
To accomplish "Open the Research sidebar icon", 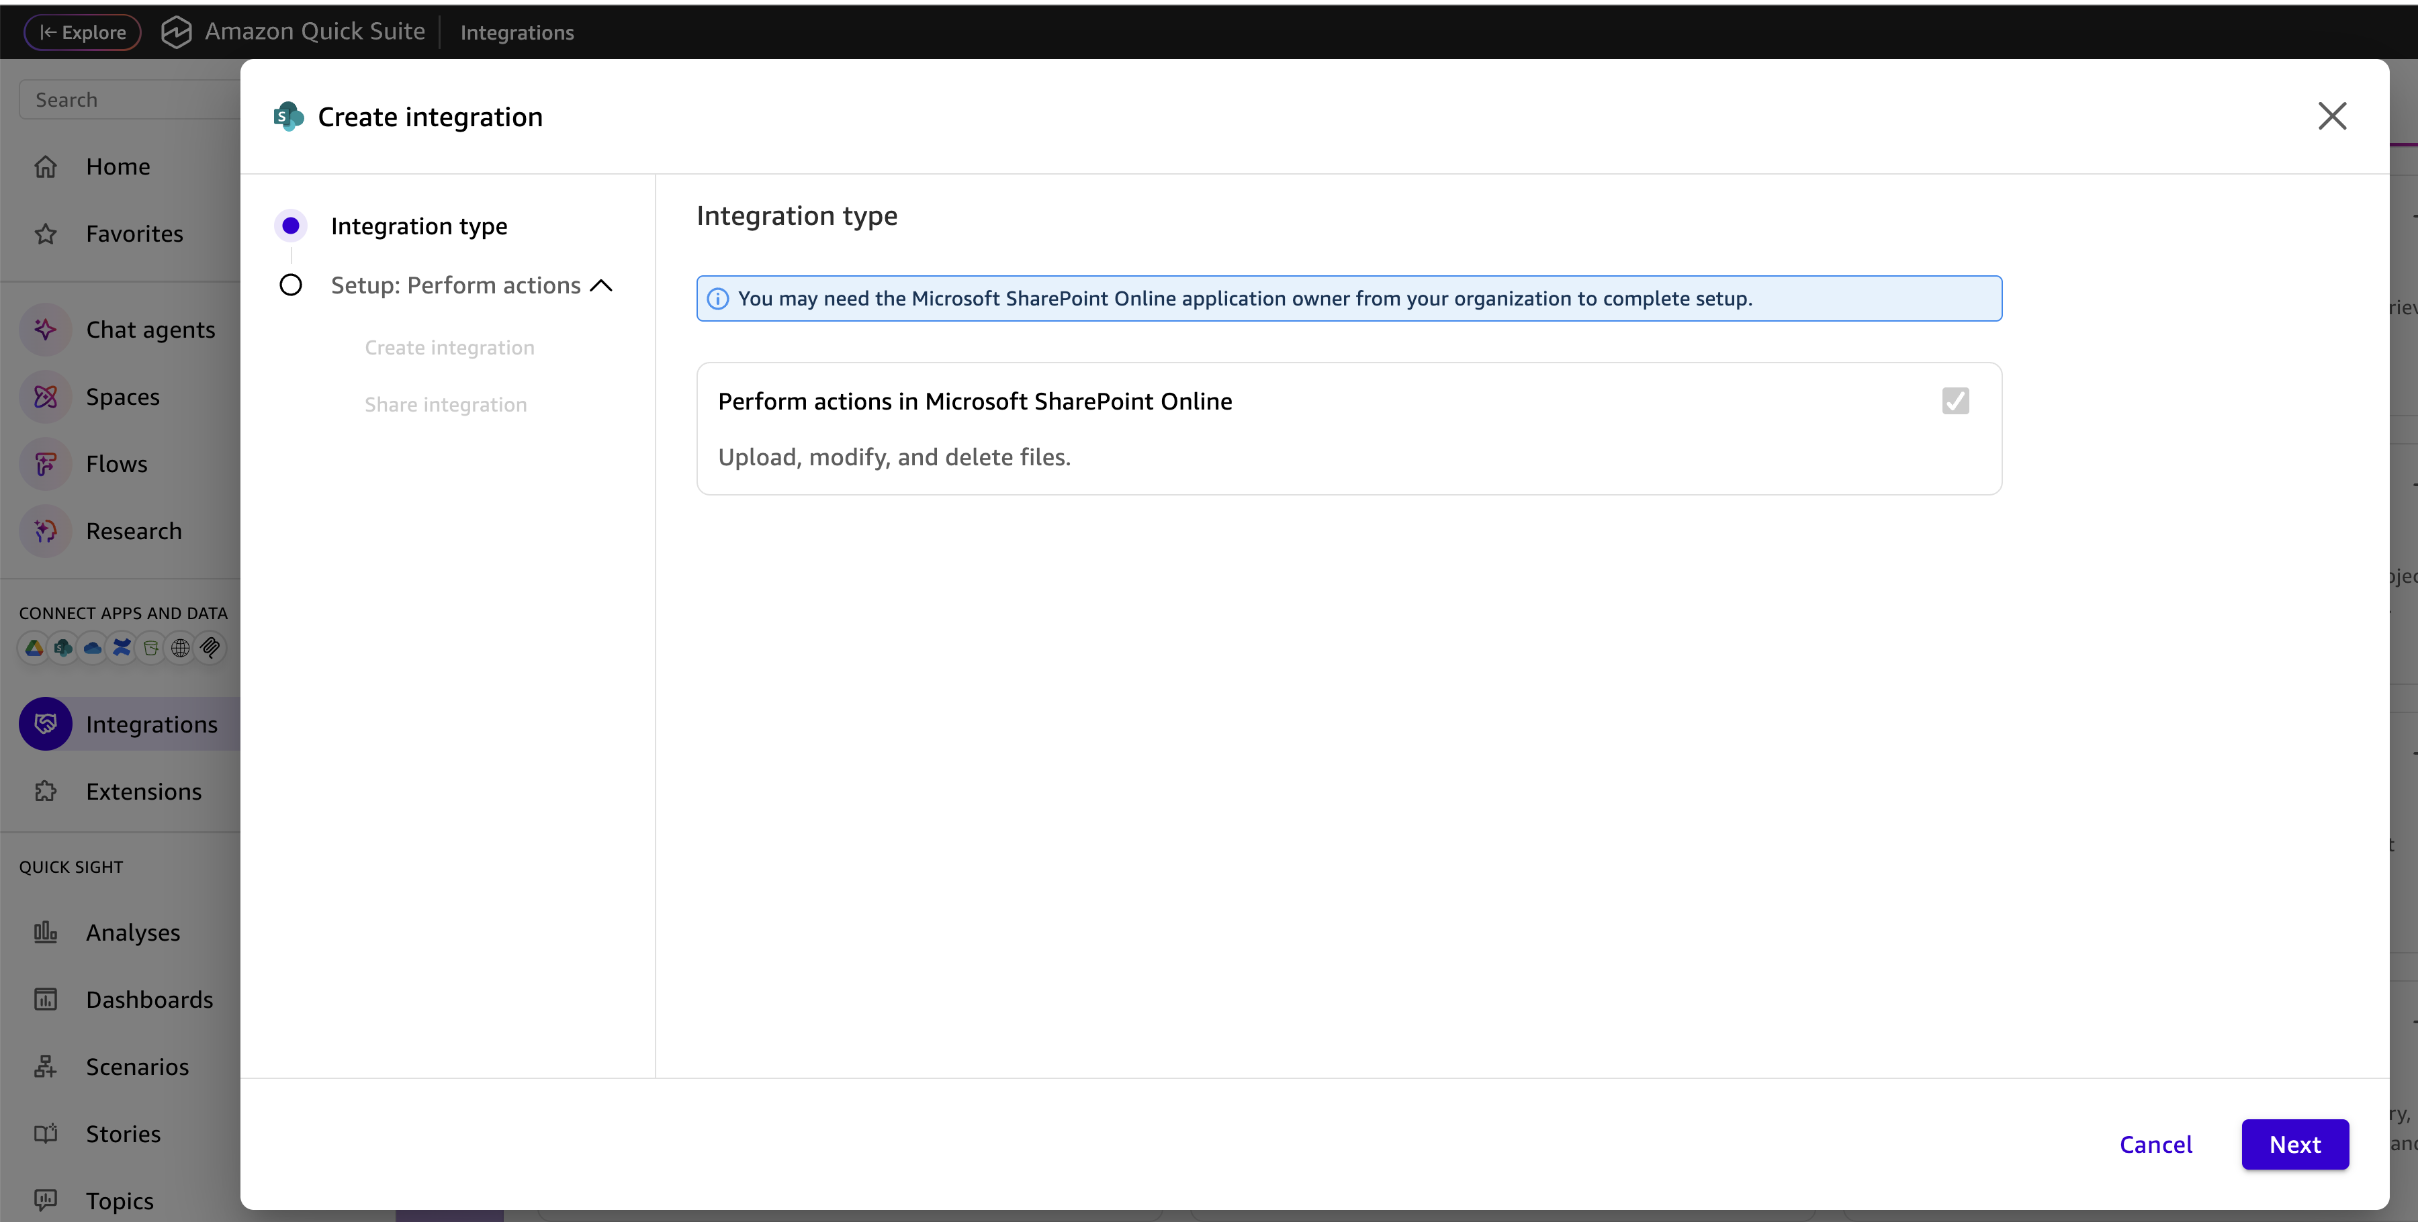I will [45, 530].
